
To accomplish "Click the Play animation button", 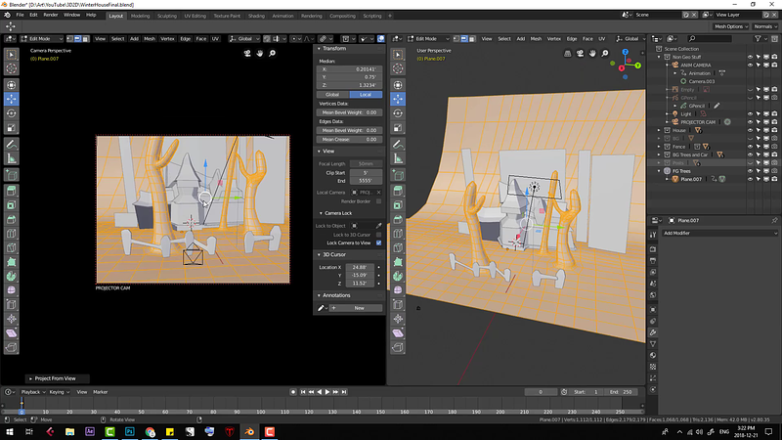I will pos(327,392).
